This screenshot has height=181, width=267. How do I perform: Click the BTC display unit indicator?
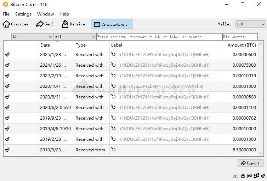235,176
